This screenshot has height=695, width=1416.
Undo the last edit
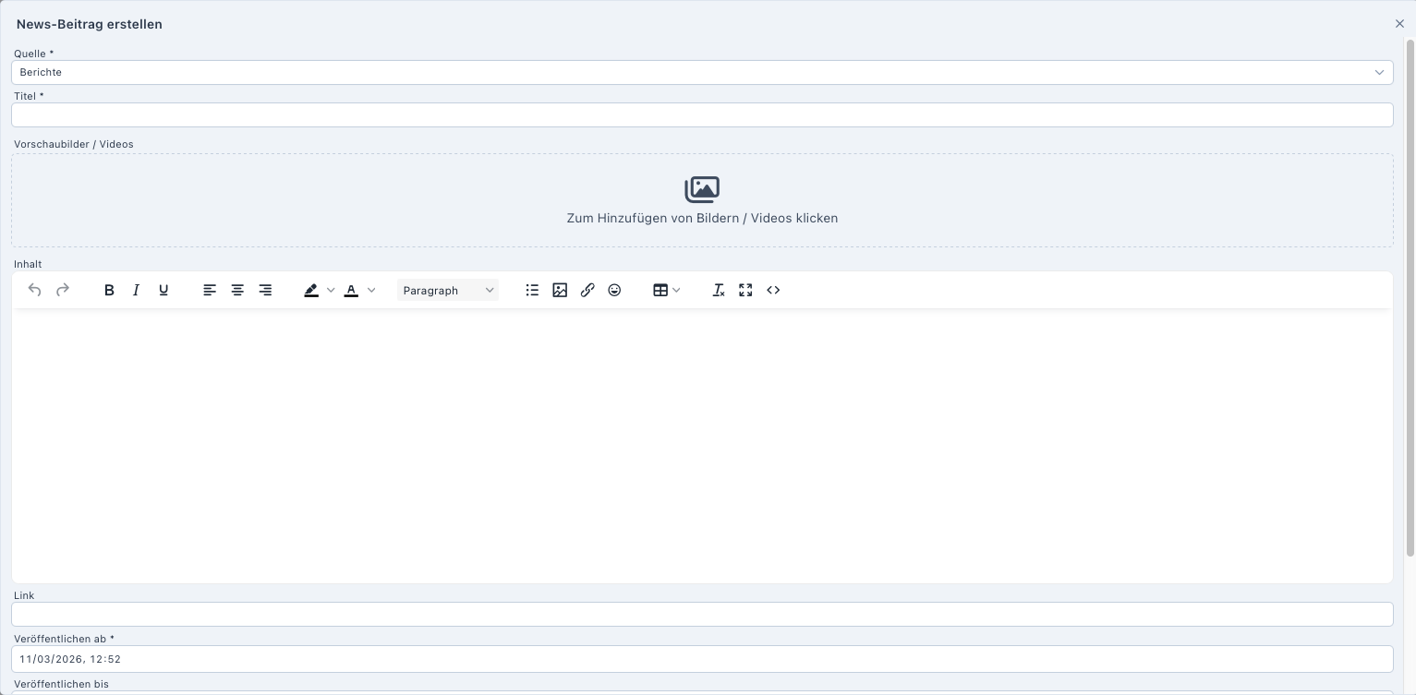[x=35, y=290]
